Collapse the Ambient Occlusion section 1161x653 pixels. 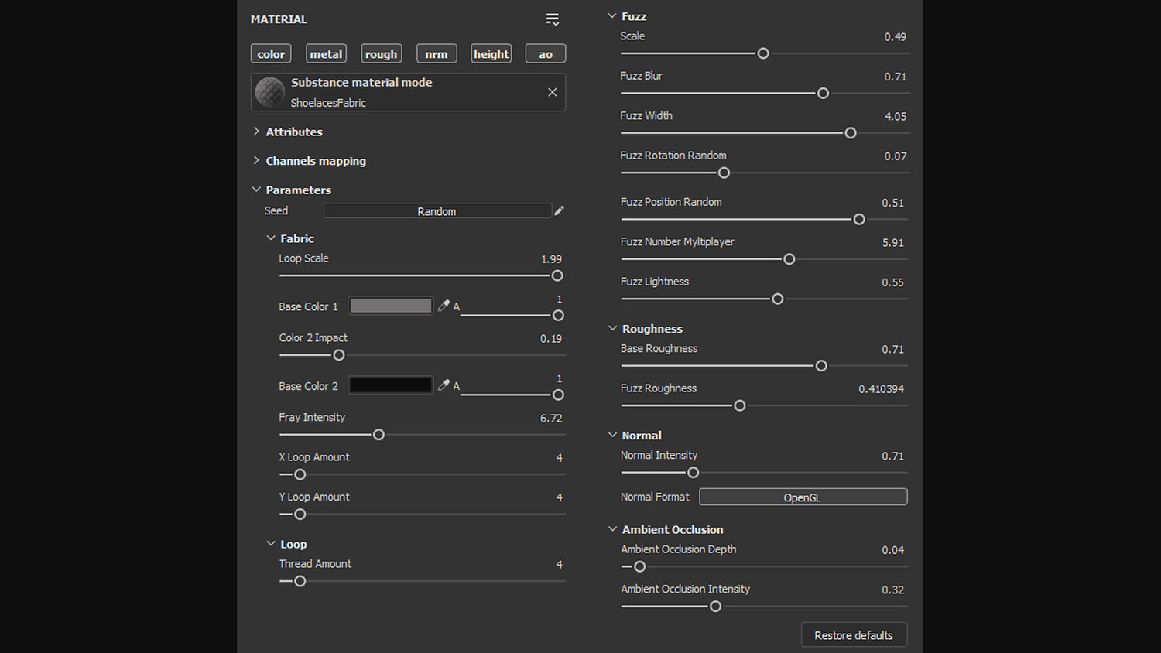(x=612, y=529)
